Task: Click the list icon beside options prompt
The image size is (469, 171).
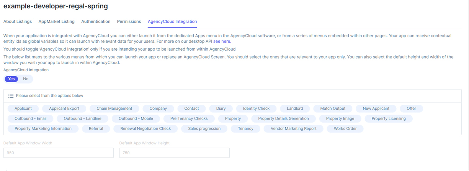Action: 11,96
